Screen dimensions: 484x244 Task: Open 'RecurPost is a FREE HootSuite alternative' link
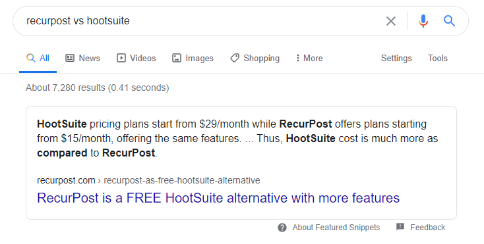218,198
